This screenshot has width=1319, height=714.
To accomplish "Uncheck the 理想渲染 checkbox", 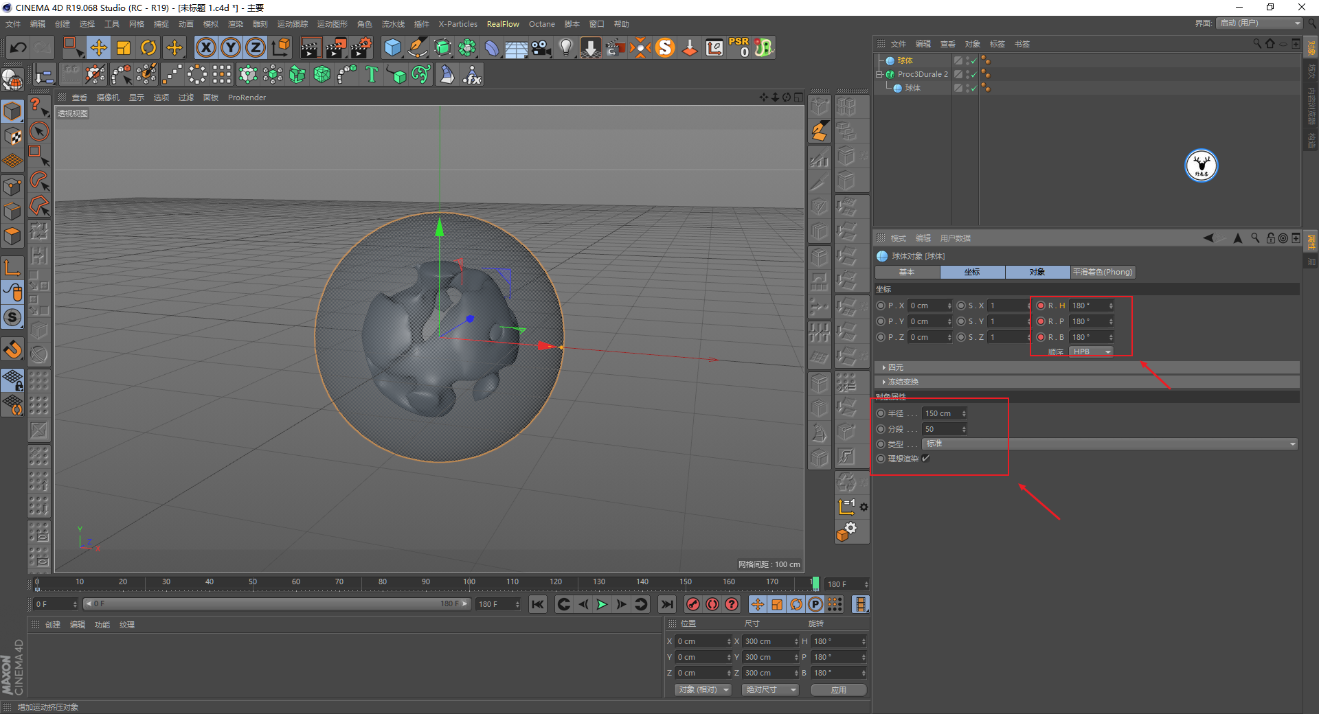I will pyautogui.click(x=925, y=459).
